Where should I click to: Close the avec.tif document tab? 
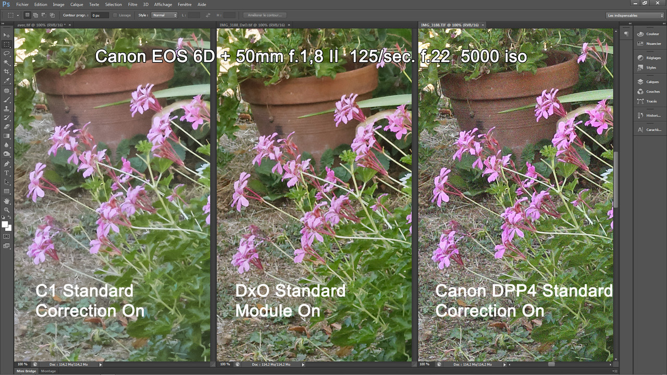70,24
